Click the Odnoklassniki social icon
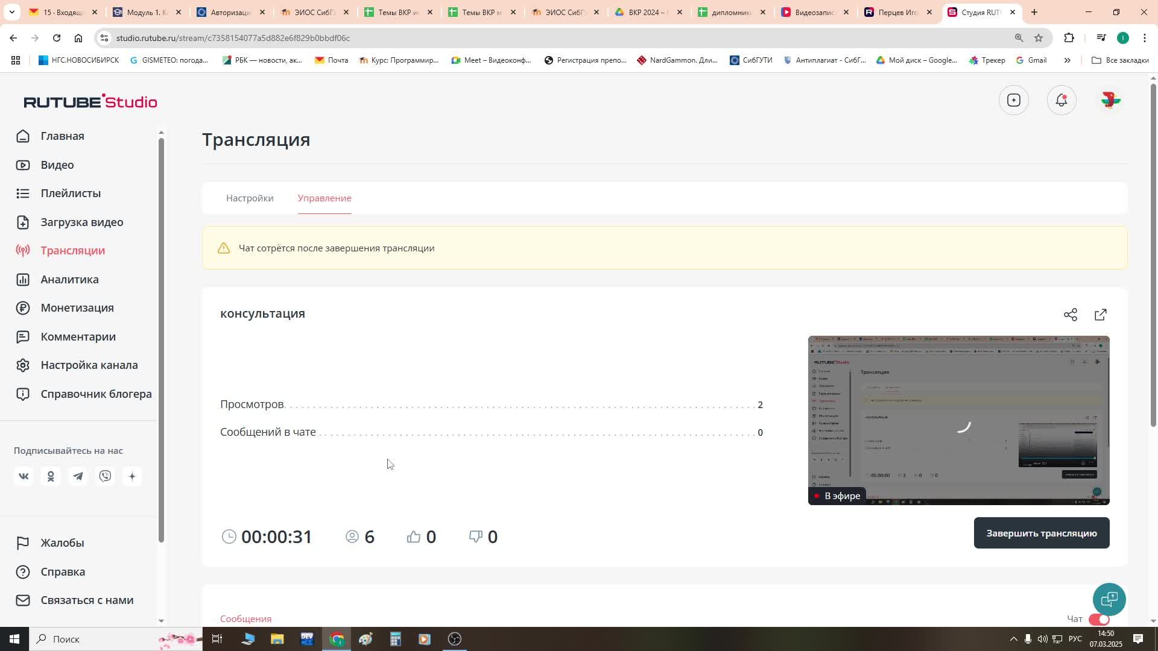 click(51, 476)
